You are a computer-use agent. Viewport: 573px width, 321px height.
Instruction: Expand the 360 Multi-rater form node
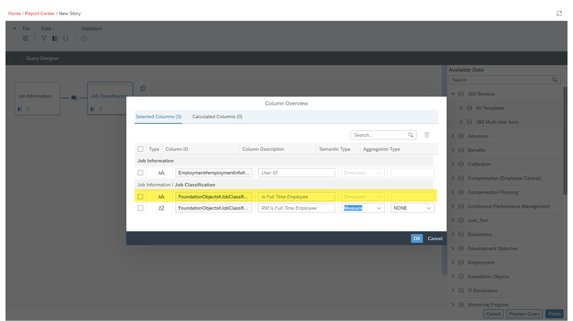tap(461, 122)
